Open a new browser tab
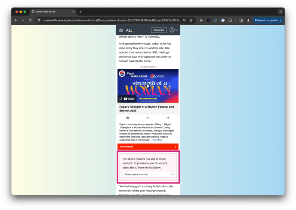Viewport: 296px width, 210px height. pos(80,12)
